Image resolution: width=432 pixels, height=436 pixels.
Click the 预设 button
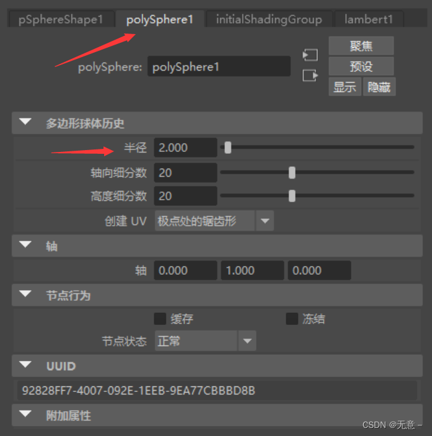point(361,66)
